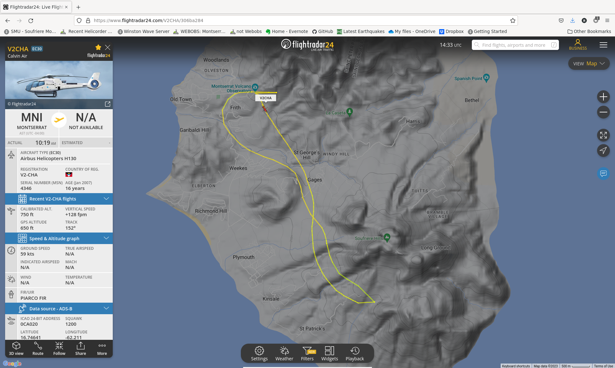Open the Weather layer options
The height and width of the screenshot is (368, 615).
(x=284, y=354)
